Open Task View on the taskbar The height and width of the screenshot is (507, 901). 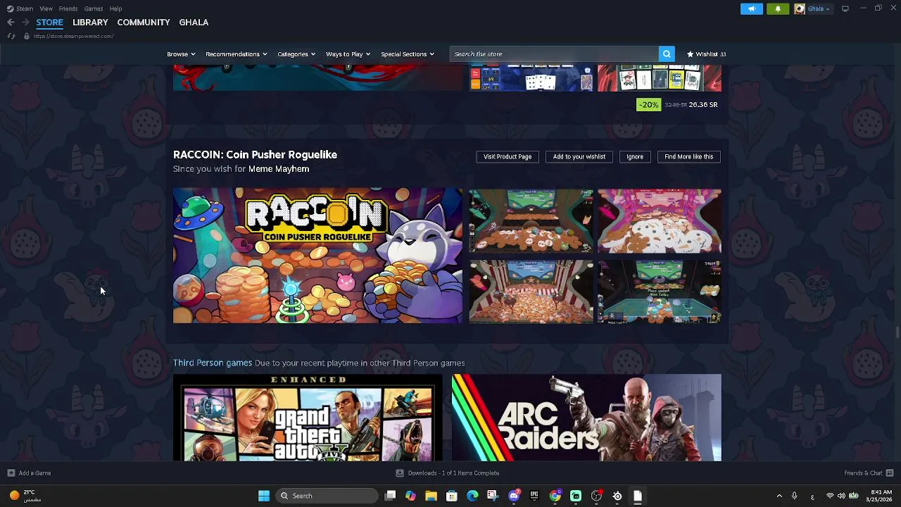pyautogui.click(x=391, y=496)
